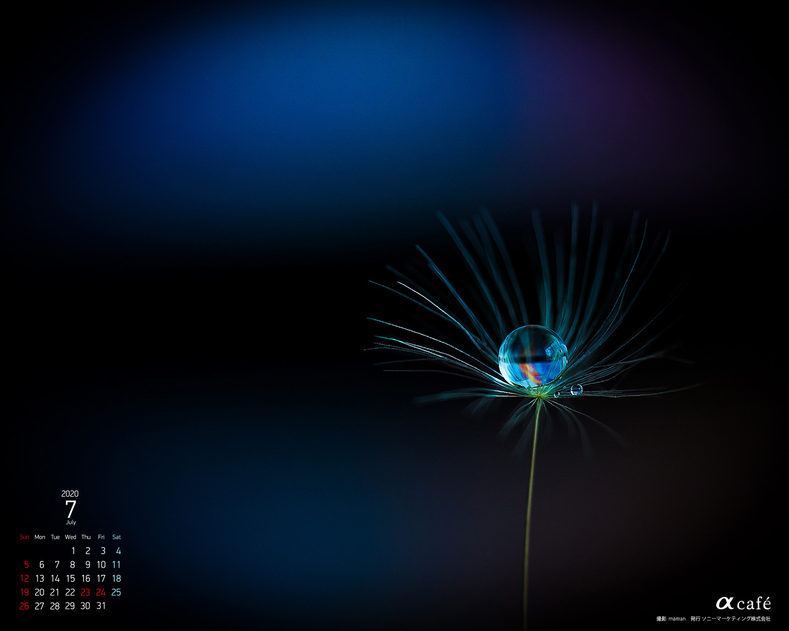Select the Sat column header
Image resolution: width=789 pixels, height=631 pixels.
click(117, 537)
